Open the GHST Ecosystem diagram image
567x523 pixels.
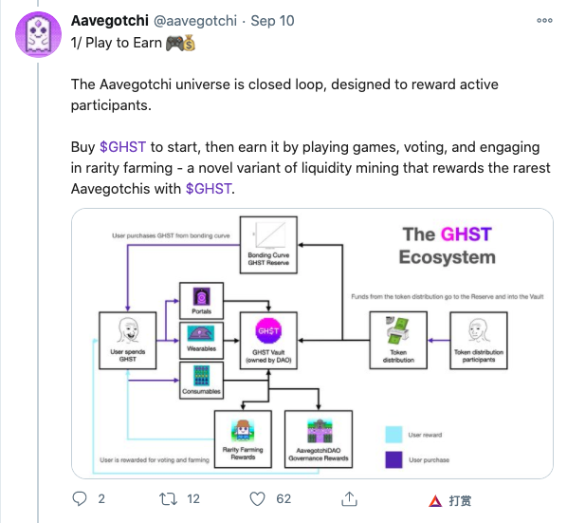(x=313, y=344)
